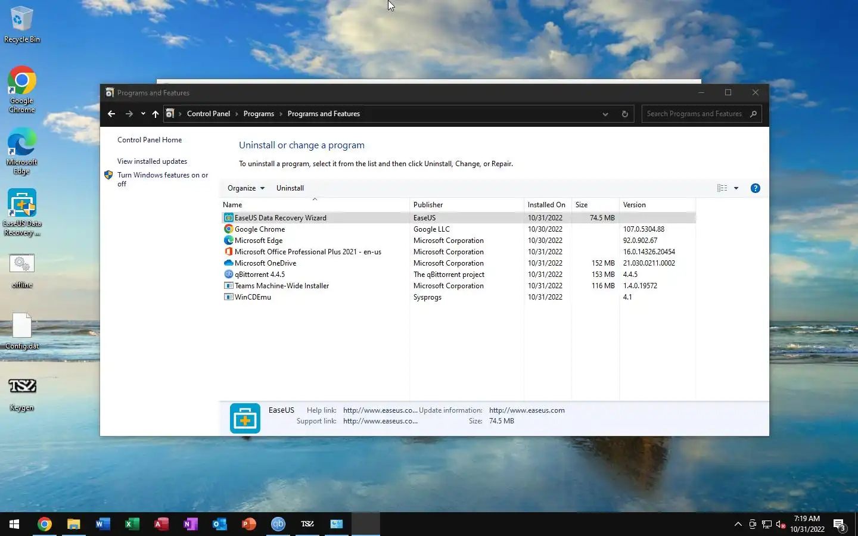The height and width of the screenshot is (536, 858).
Task: Click the Uninstall toolbar button
Action: (x=290, y=188)
